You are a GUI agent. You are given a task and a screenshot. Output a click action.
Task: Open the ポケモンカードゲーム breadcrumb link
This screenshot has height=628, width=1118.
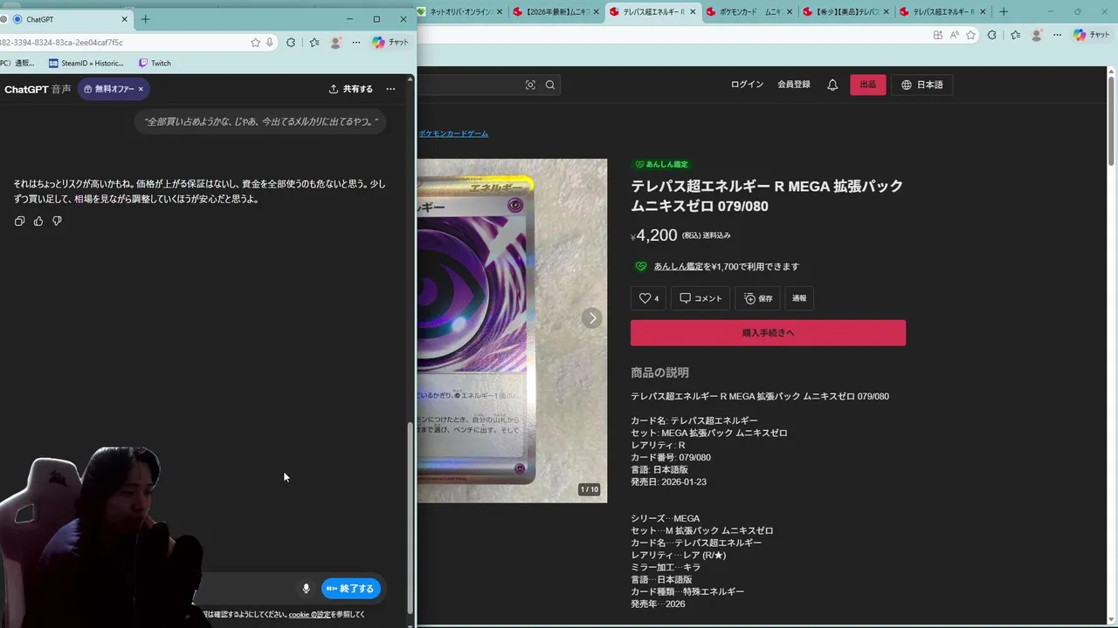(x=453, y=133)
